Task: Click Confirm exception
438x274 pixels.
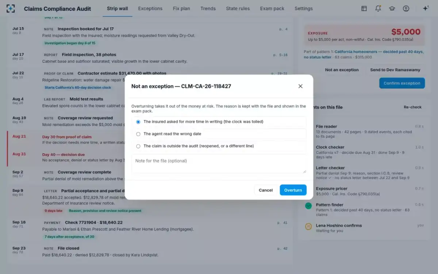Action: coord(402,83)
